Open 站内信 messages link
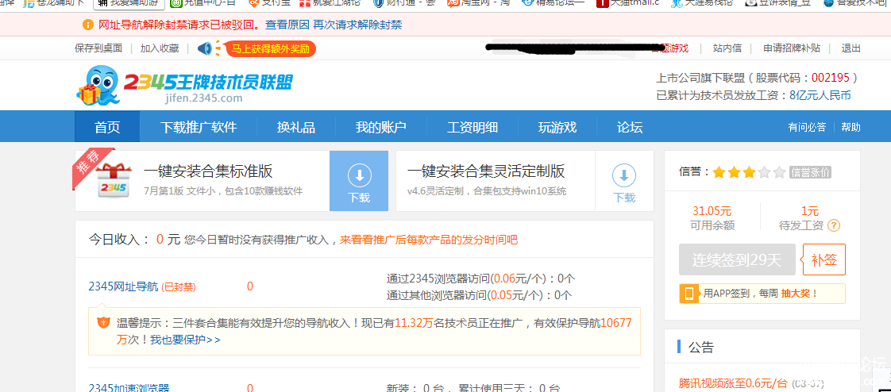This screenshot has height=392, width=891. click(727, 48)
